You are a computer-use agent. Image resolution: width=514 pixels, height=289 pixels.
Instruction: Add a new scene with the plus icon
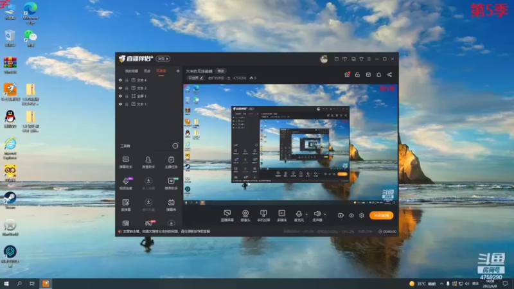[x=178, y=71]
